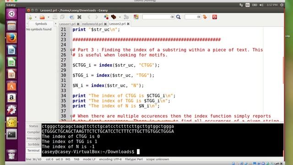293x165 pixels.
Task: Open the Status message tab
Action: [x=33, y=126]
